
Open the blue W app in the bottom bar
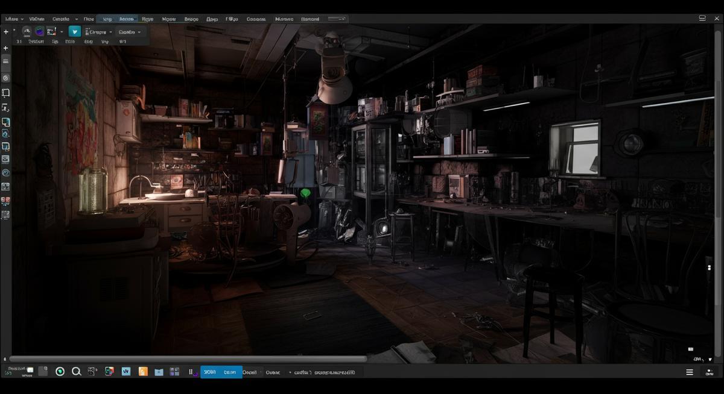coord(126,372)
